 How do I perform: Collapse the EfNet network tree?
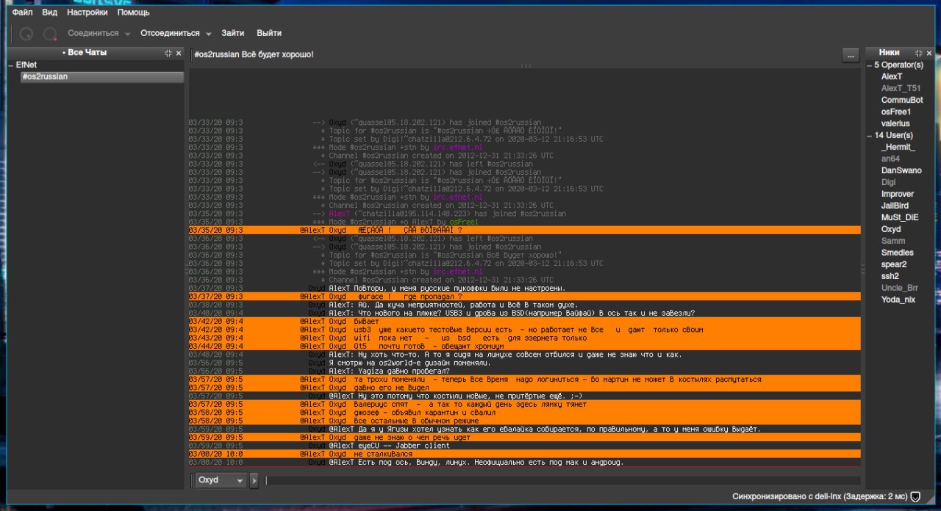pyautogui.click(x=10, y=65)
